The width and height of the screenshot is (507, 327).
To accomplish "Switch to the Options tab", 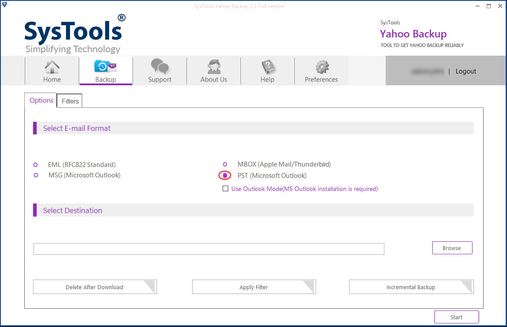I will click(41, 100).
